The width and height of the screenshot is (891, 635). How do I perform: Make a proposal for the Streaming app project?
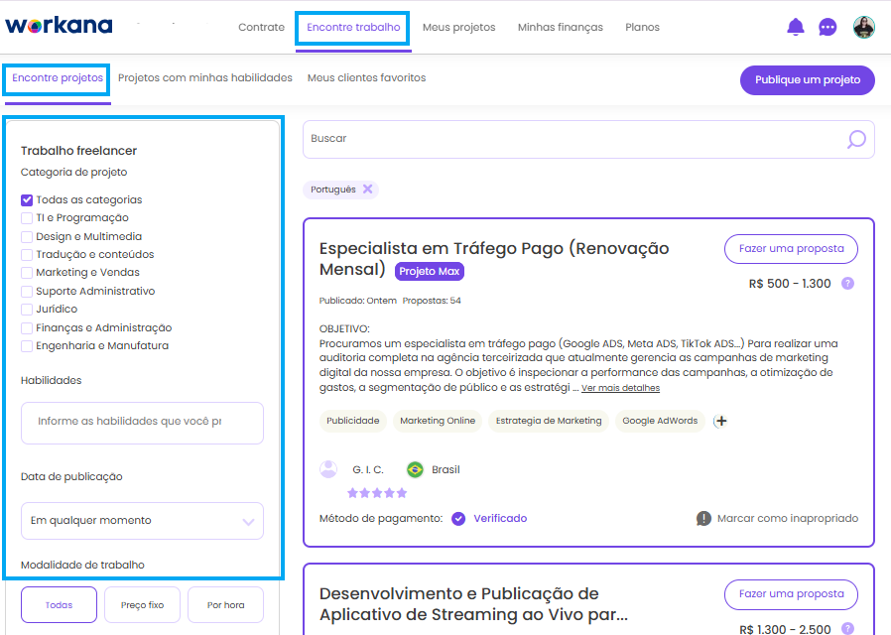(x=791, y=594)
